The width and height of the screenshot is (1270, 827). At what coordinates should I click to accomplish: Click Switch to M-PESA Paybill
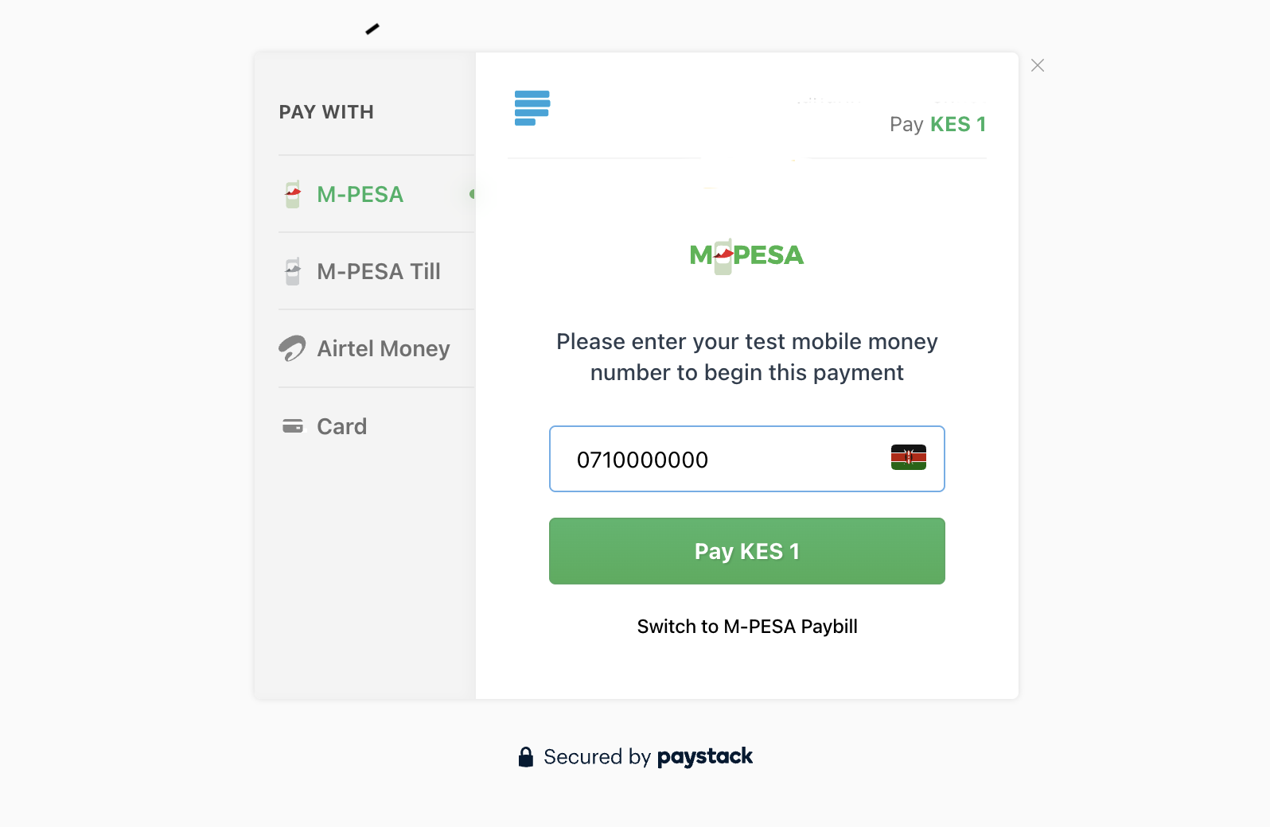coord(746,627)
